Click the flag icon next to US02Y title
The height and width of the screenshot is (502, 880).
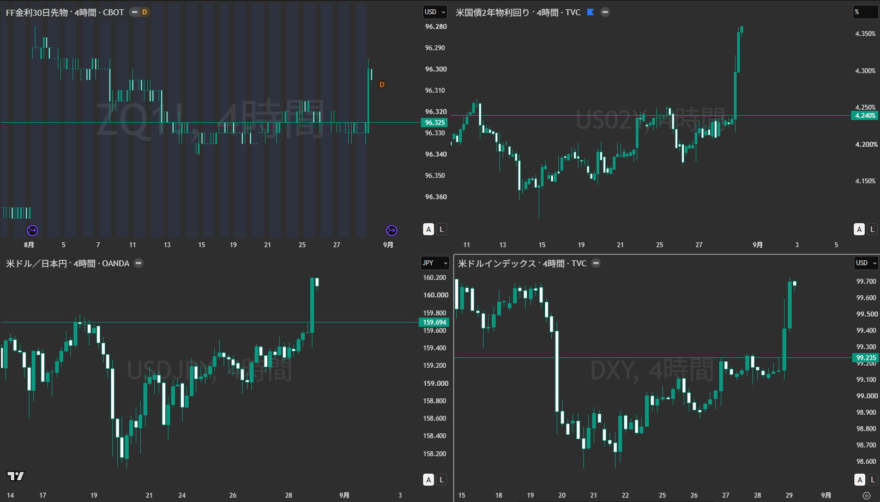590,12
